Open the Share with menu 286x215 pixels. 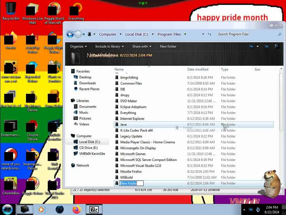pyautogui.click(x=142, y=46)
